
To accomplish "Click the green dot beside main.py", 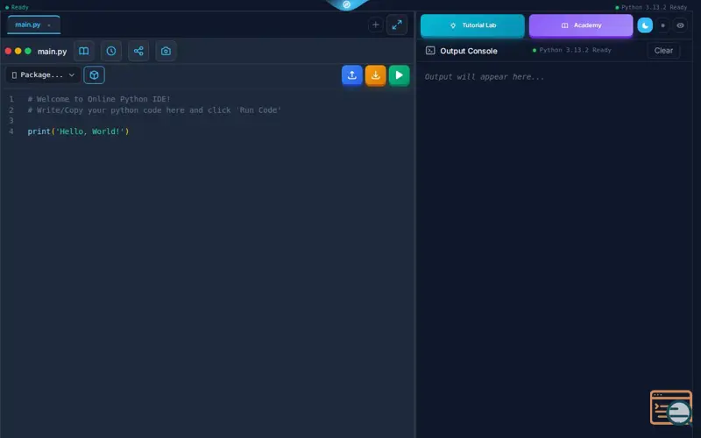I will point(28,51).
